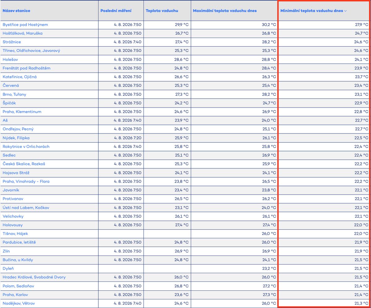
Task: Sort by Minimální teplota vzduchu dnes header
Action: coord(312,11)
